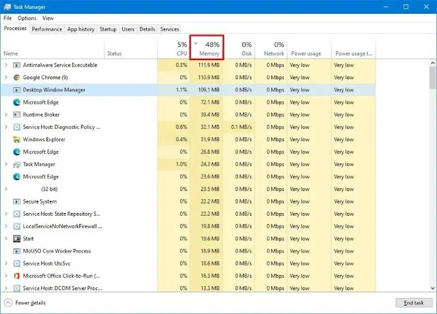
Task: Maximize the Task Manager window
Action: 406,7
